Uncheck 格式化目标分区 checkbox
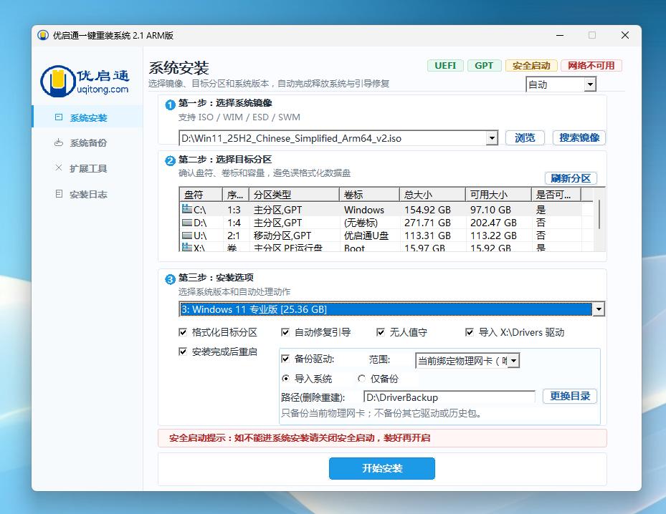The height and width of the screenshot is (514, 666). click(x=183, y=332)
